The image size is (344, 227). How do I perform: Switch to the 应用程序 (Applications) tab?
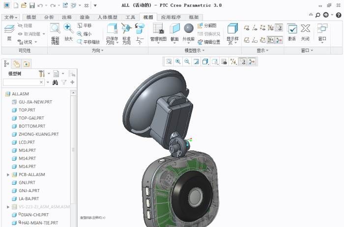click(x=171, y=17)
